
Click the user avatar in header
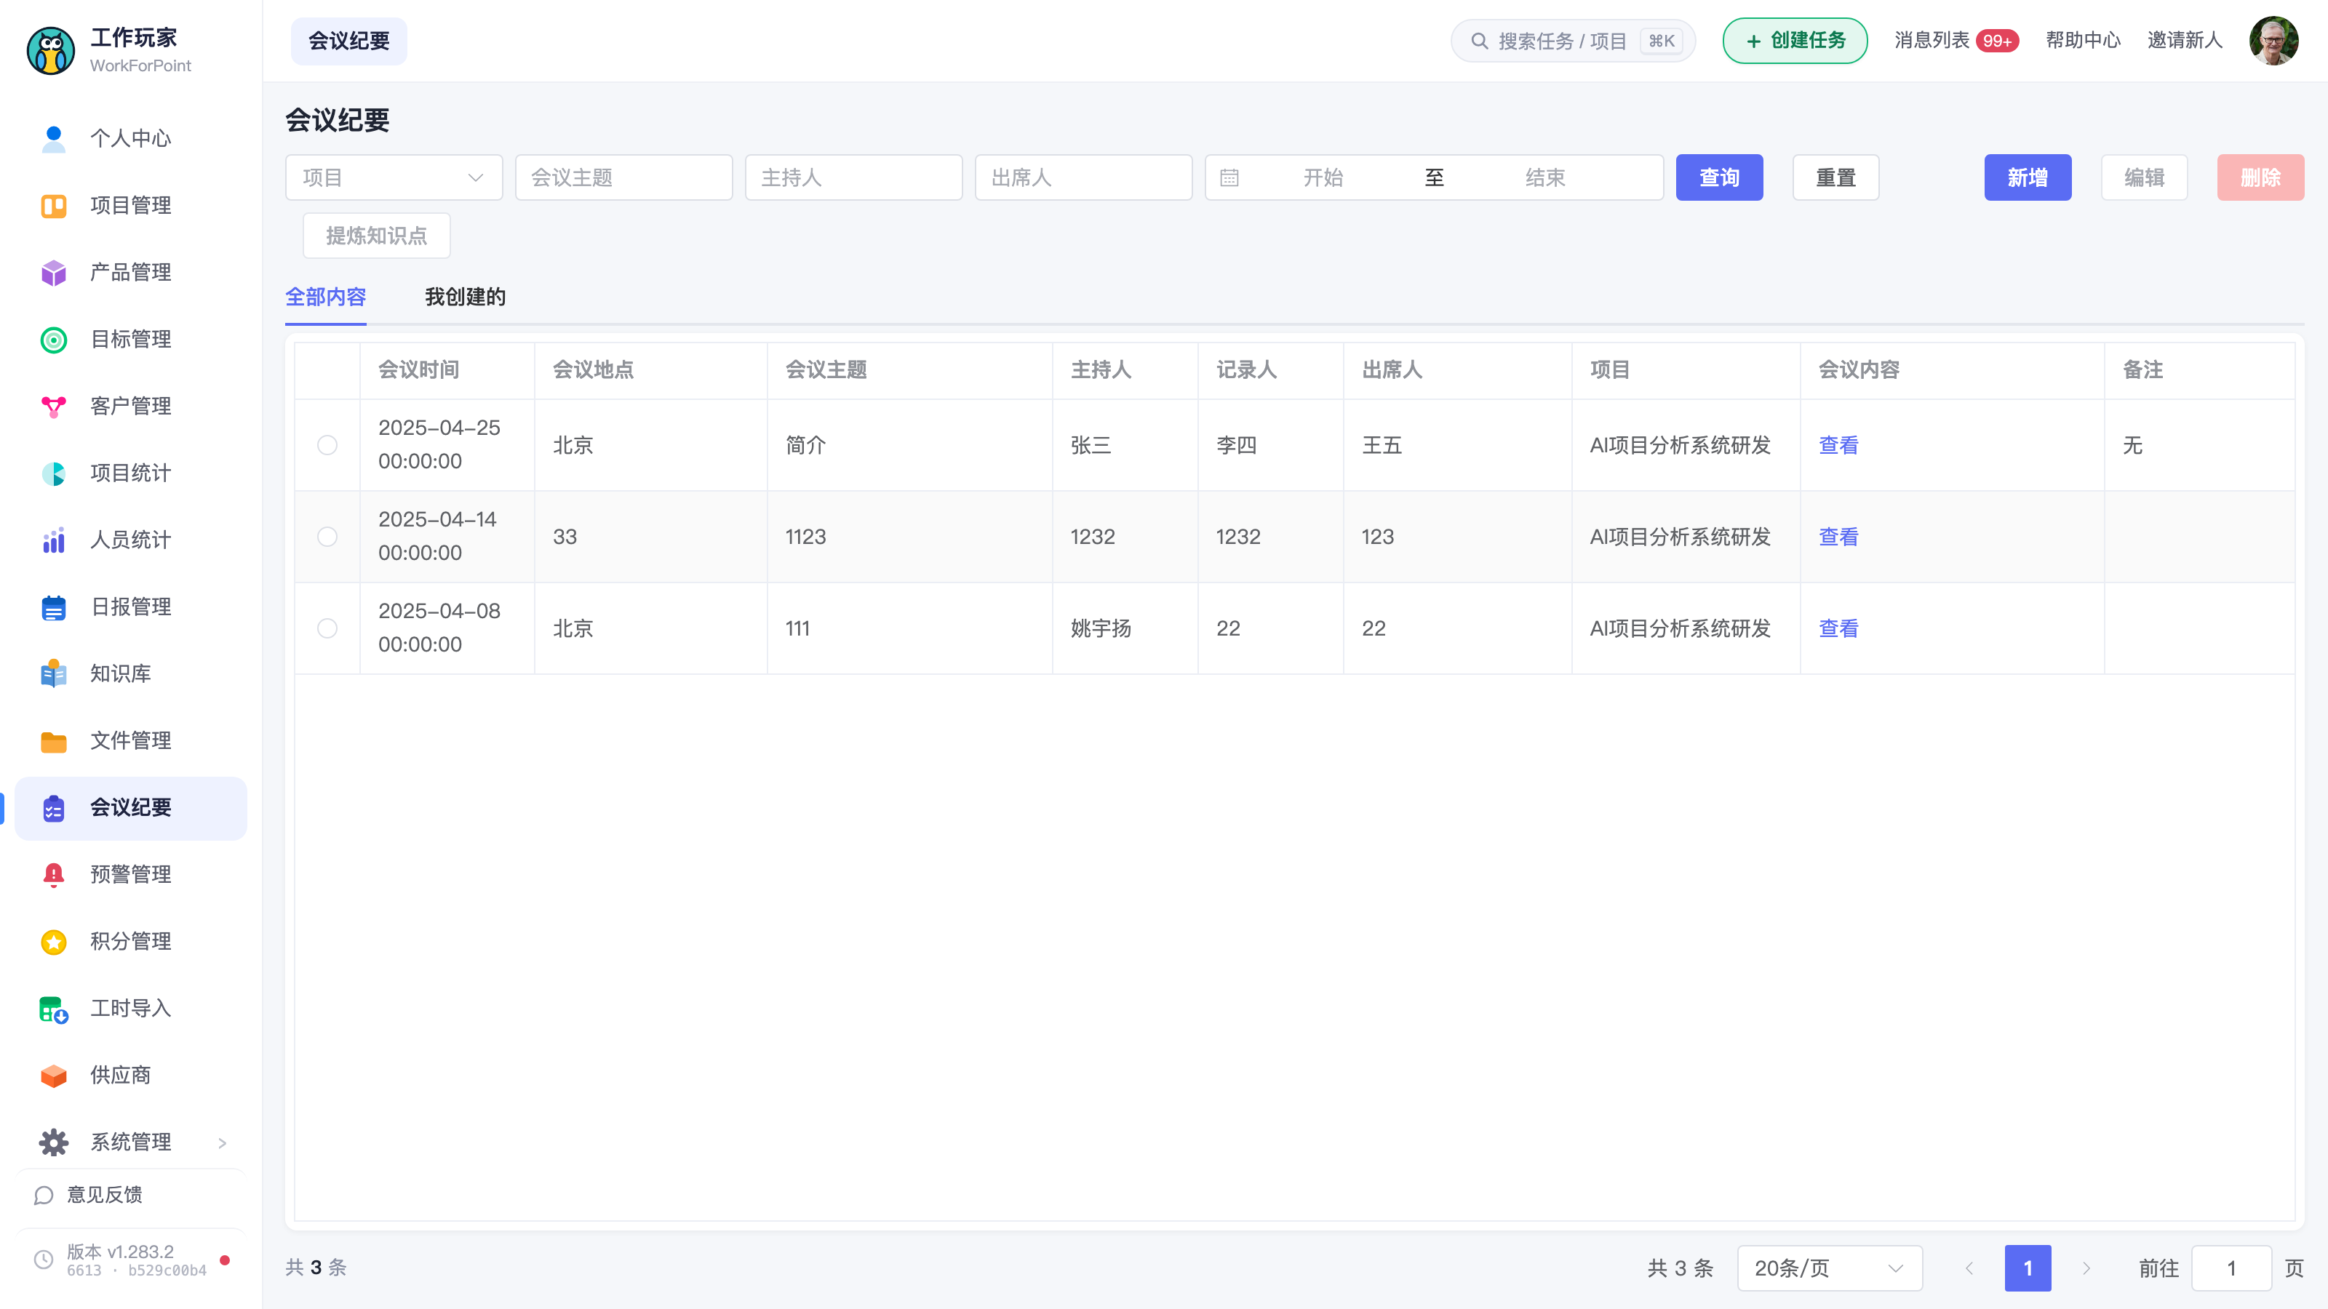click(x=2273, y=41)
